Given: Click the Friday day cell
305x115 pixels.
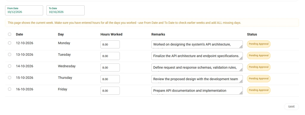Looking at the screenshot, I should click(x=63, y=89).
